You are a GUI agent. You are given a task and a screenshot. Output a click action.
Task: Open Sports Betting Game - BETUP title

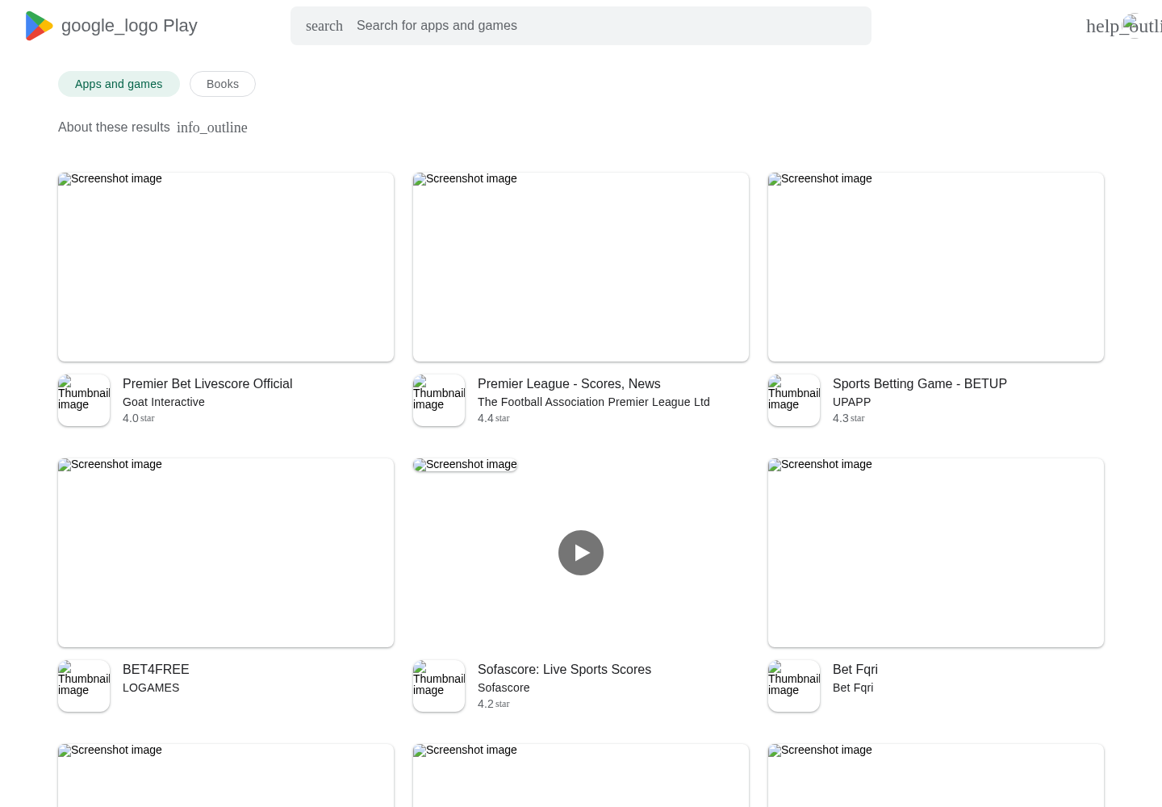point(920,384)
